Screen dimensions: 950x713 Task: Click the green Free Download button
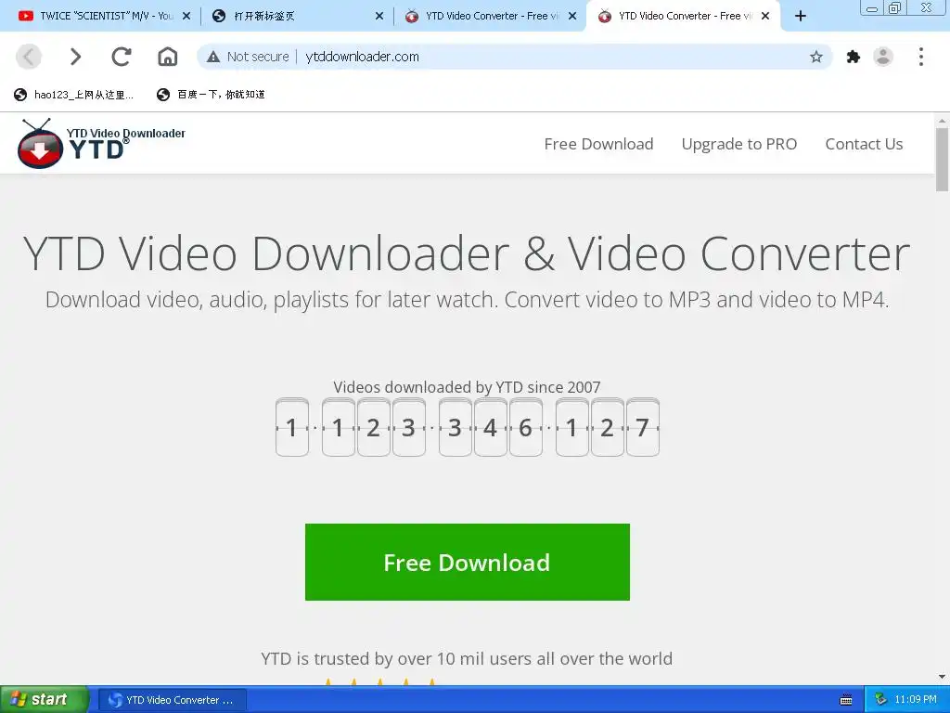[x=468, y=562]
